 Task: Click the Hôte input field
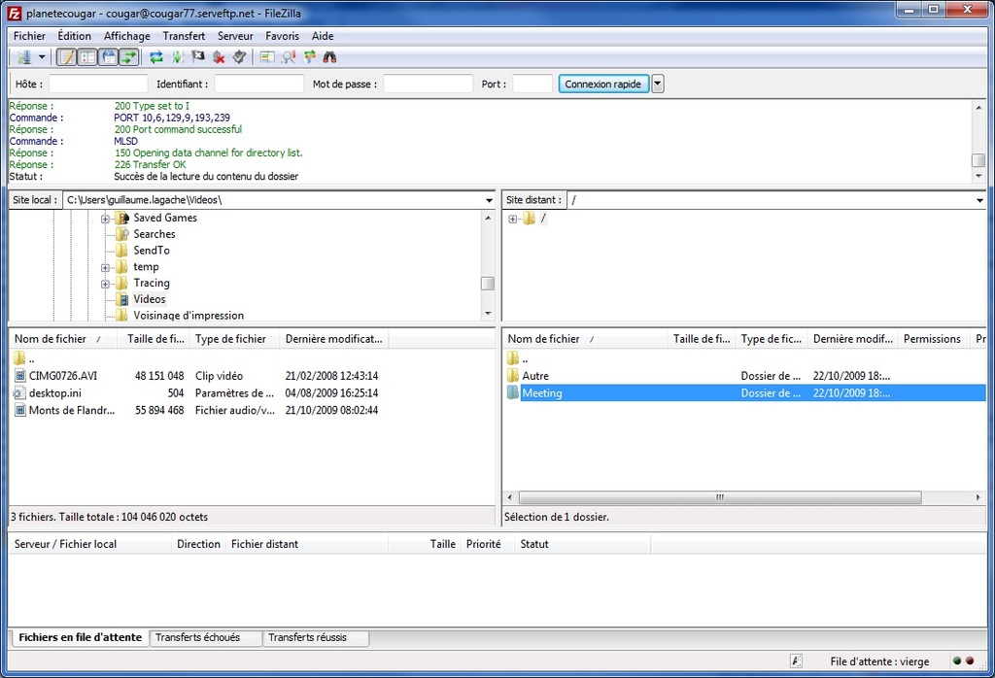[98, 85]
